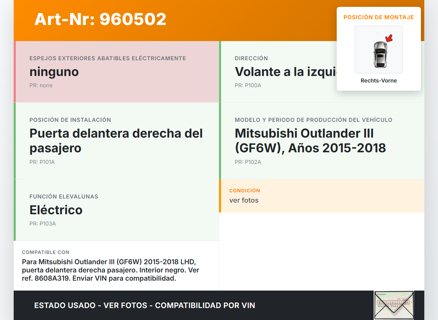Click the 'Posición de montaje' title
The height and width of the screenshot is (320, 438).
click(x=378, y=17)
